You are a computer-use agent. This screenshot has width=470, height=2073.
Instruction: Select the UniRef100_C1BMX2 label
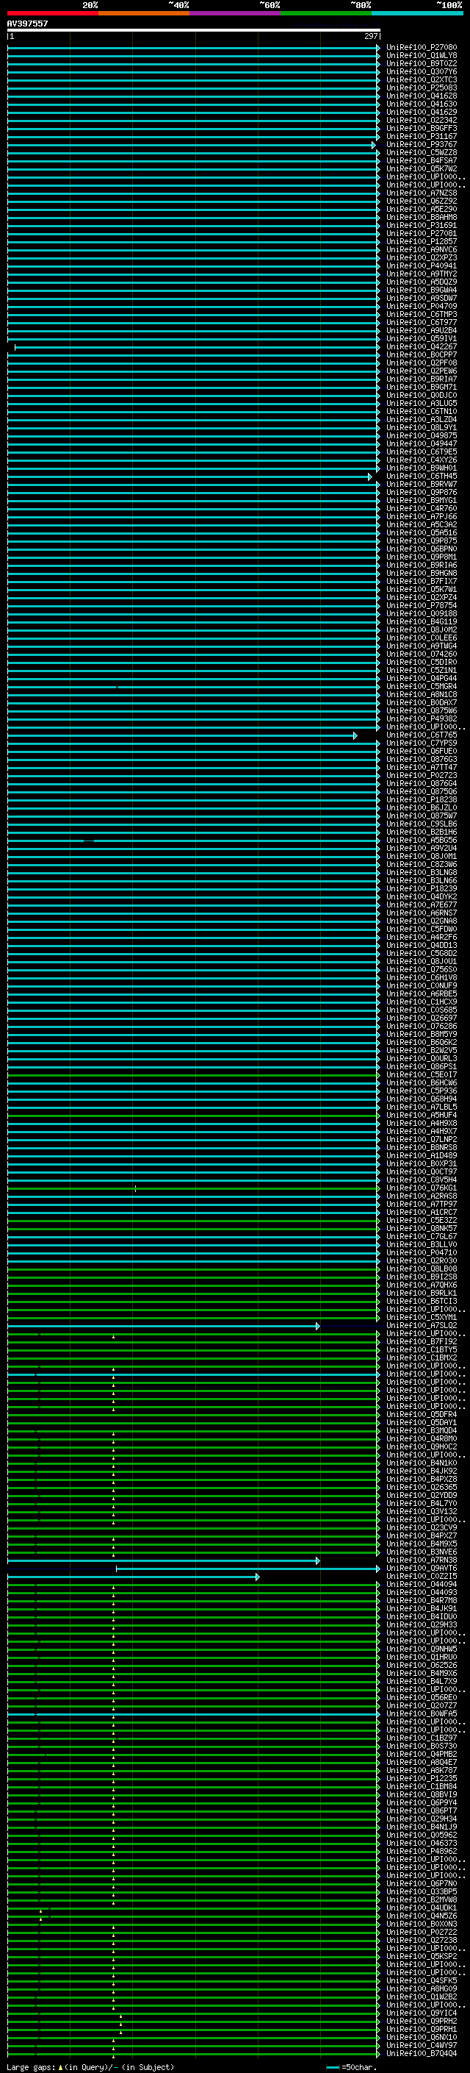coord(422,1357)
